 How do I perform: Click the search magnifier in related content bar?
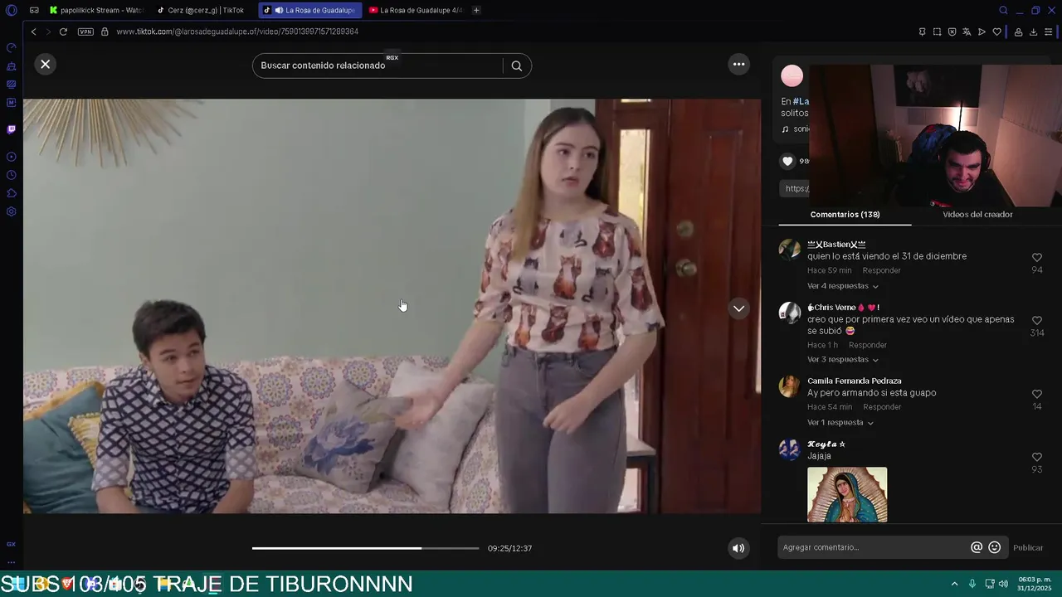click(516, 66)
